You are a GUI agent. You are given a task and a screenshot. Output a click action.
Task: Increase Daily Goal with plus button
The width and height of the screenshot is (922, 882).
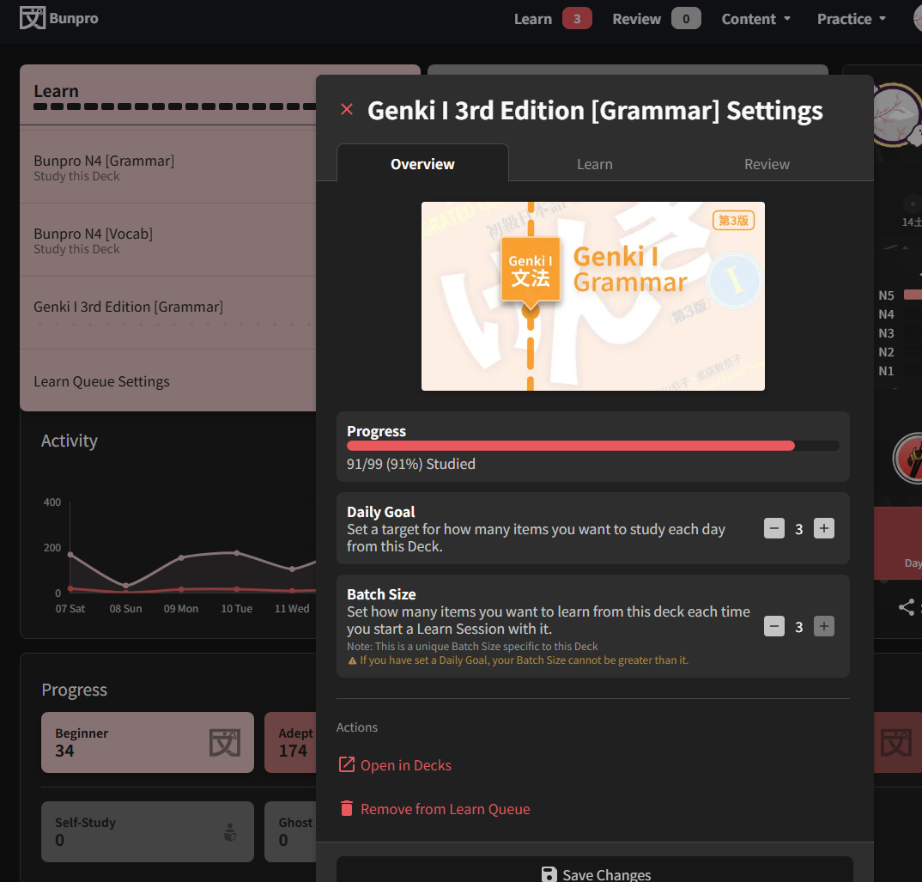click(x=824, y=529)
